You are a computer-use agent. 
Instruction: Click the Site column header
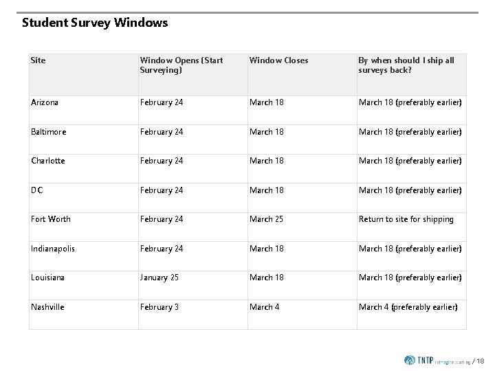(38, 60)
